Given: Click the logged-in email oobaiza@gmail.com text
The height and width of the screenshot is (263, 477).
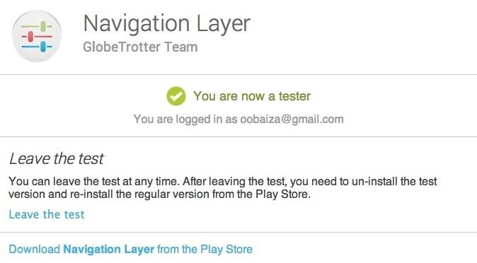Looking at the screenshot, I should (x=292, y=119).
